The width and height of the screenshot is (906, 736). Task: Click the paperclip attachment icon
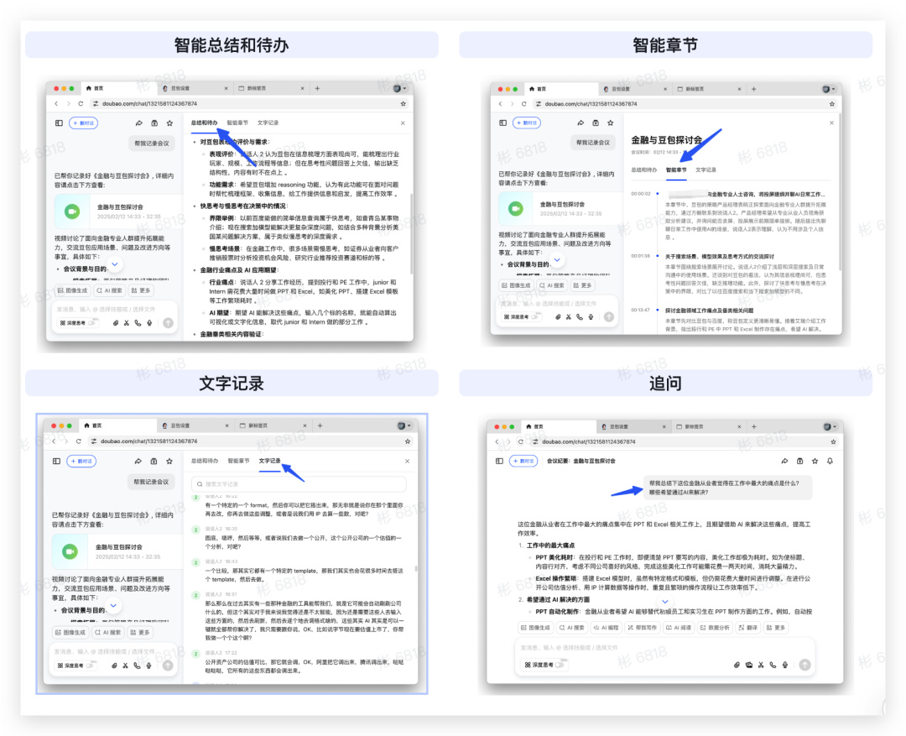point(737,665)
